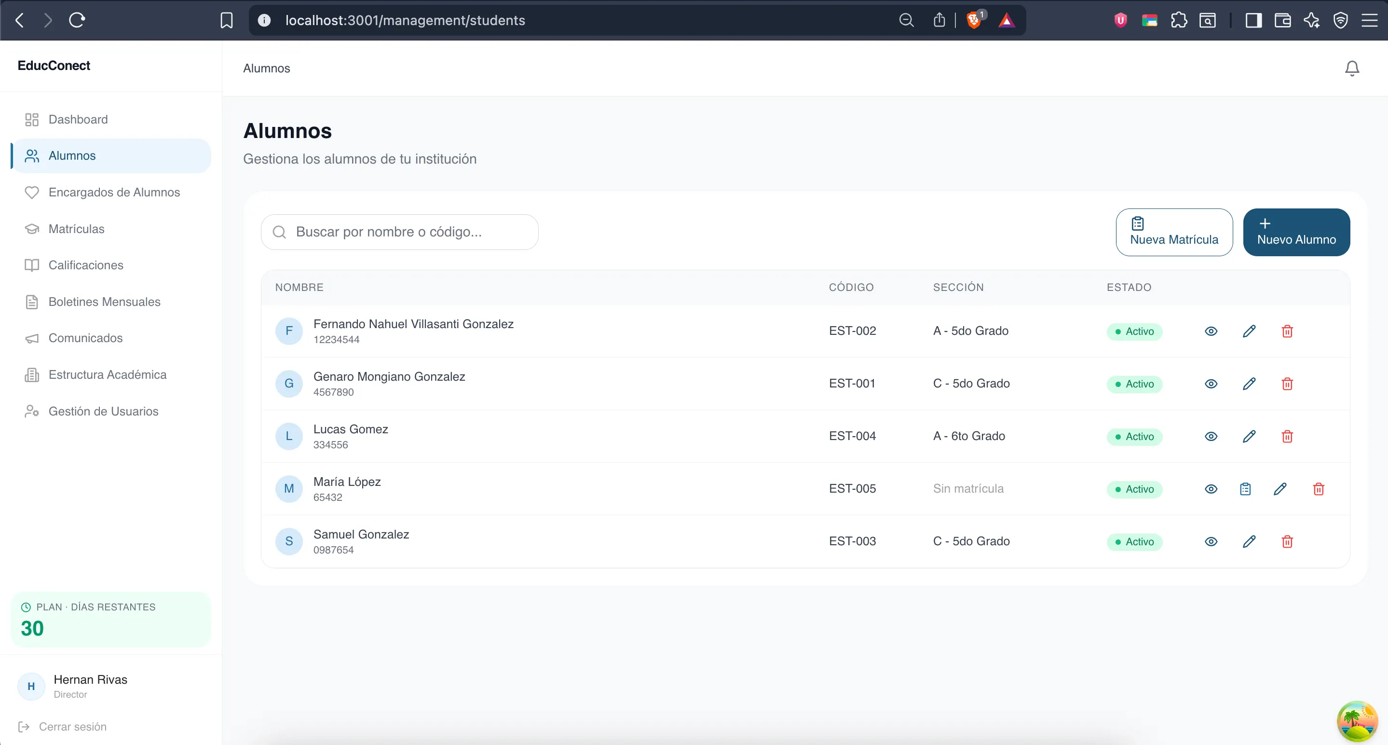Go to Calificaciones in the sidebar
The image size is (1388, 745).
point(86,265)
